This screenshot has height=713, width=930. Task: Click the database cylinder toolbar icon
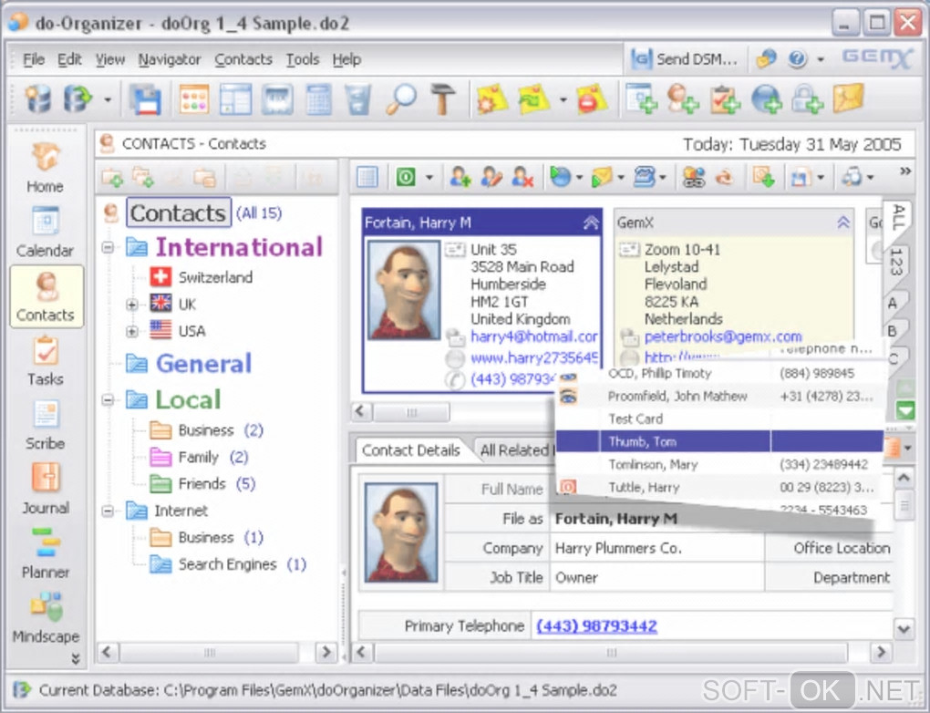pos(38,98)
